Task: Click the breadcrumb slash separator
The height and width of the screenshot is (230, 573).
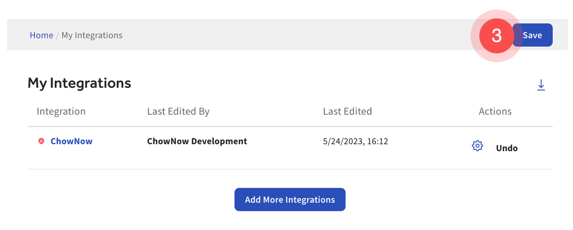Action: pyautogui.click(x=57, y=36)
